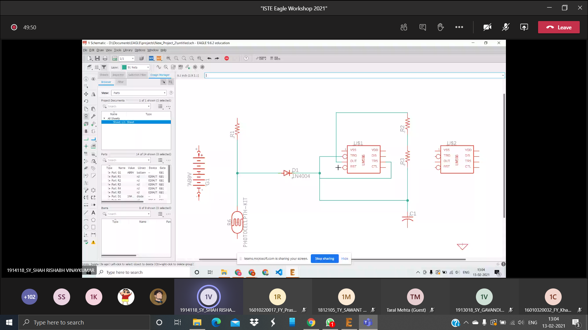Viewport: 588px width, 330px height.
Task: Open the Teams participants panel
Action: [404, 27]
